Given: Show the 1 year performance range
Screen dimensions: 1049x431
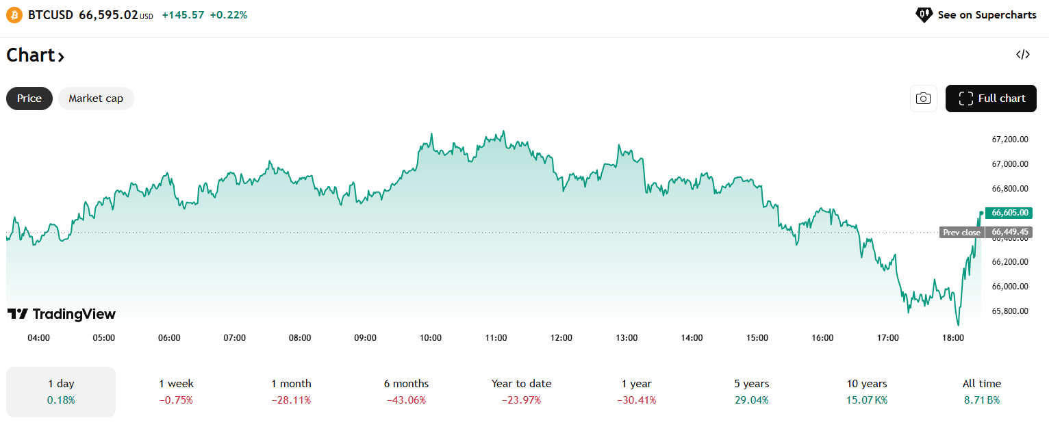Looking at the screenshot, I should tap(636, 391).
